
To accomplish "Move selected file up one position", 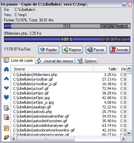I will pyautogui.click(x=6, y=79).
